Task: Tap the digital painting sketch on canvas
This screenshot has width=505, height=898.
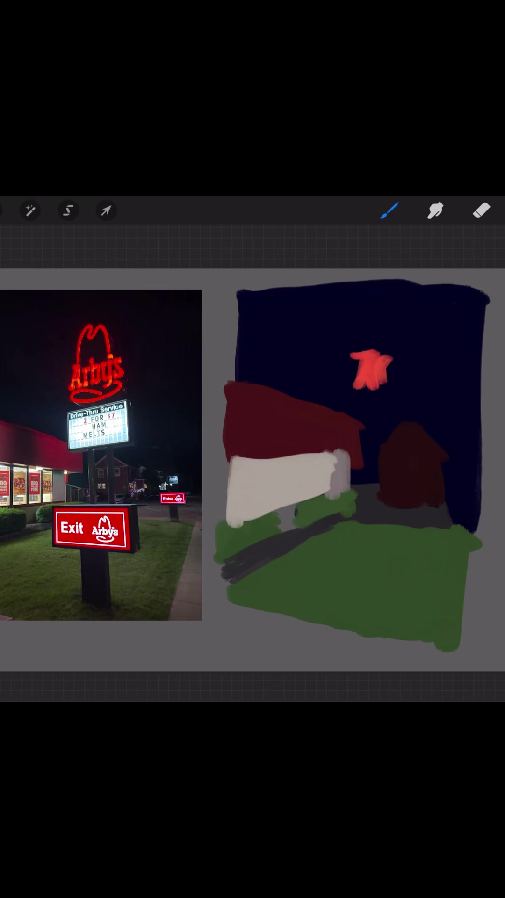Action: [352, 465]
